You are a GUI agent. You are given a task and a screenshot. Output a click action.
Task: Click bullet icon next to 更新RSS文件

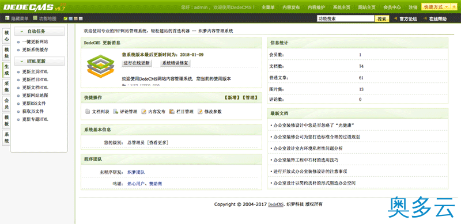click(x=18, y=104)
